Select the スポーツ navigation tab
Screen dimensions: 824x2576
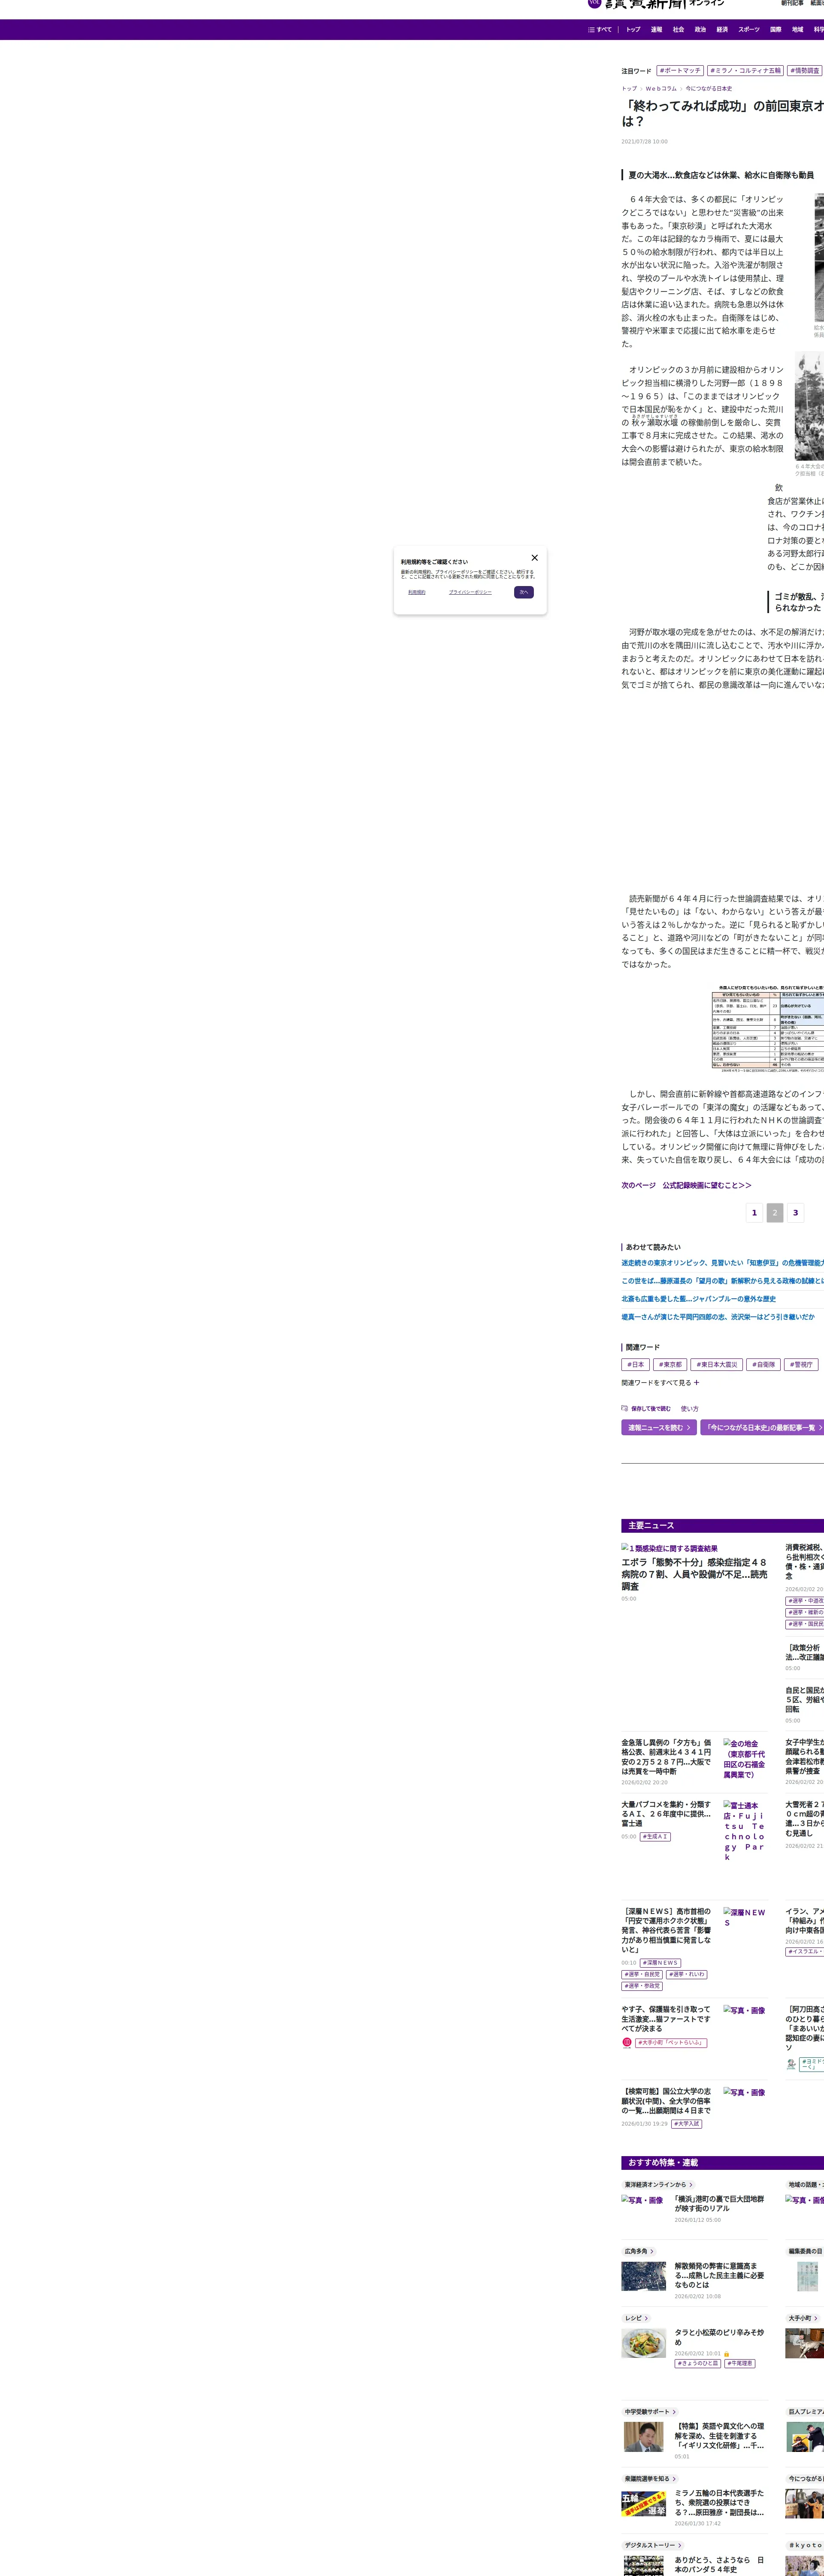click(748, 30)
